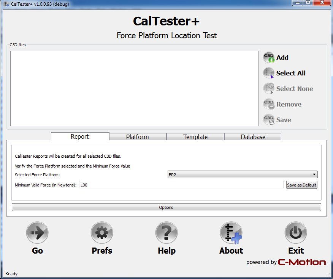This screenshot has height=279, width=333.
Task: Click the Select None label text
Action: click(x=295, y=89)
